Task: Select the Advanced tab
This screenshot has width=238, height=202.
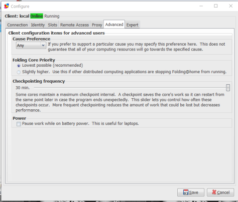Action: coord(114,25)
